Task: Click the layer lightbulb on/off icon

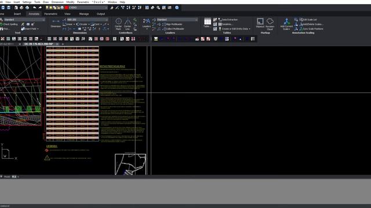Action: (x=47, y=8)
